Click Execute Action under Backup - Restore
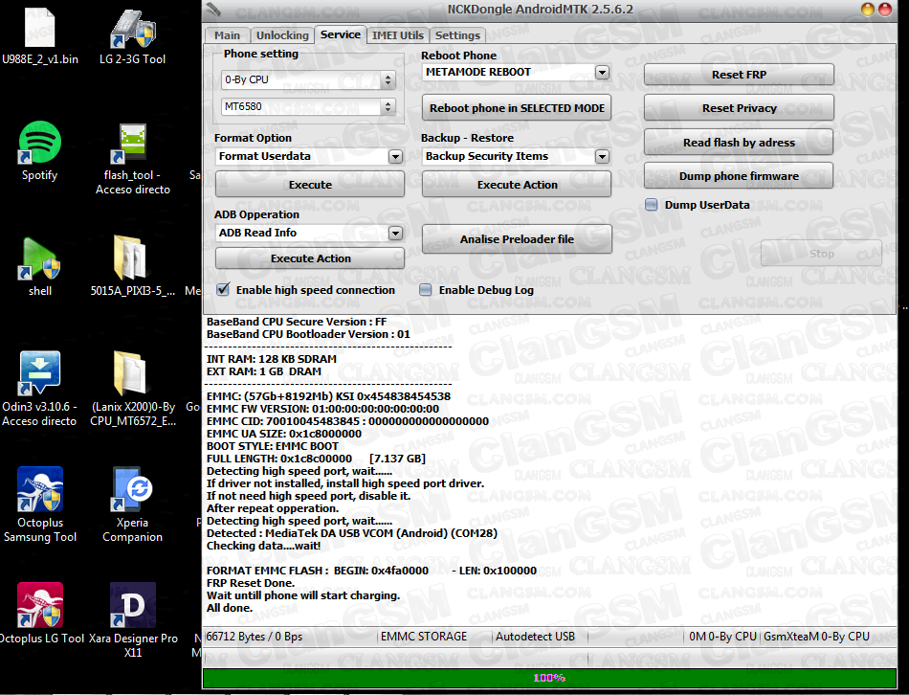 (517, 185)
